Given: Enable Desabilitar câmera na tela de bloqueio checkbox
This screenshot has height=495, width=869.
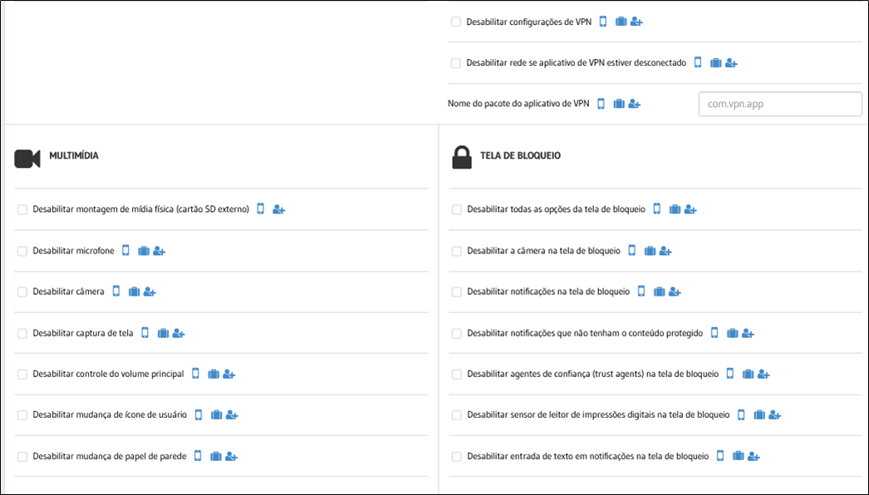Looking at the screenshot, I should (457, 251).
